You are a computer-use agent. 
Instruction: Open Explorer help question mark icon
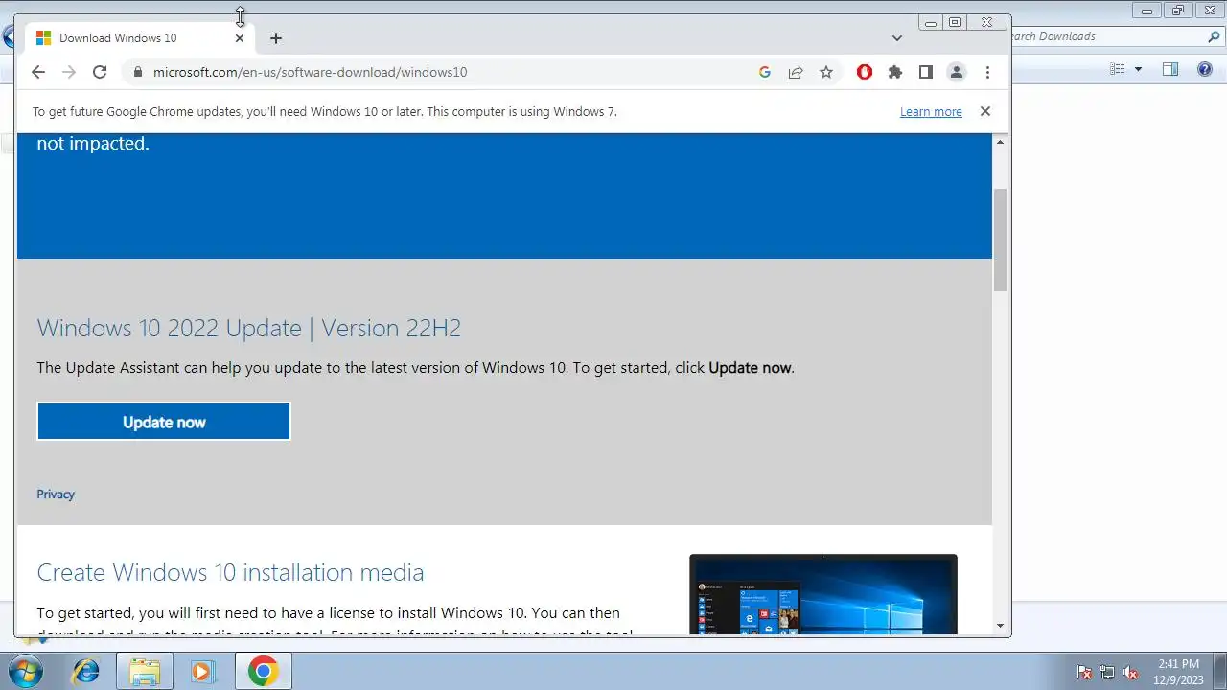tap(1205, 69)
